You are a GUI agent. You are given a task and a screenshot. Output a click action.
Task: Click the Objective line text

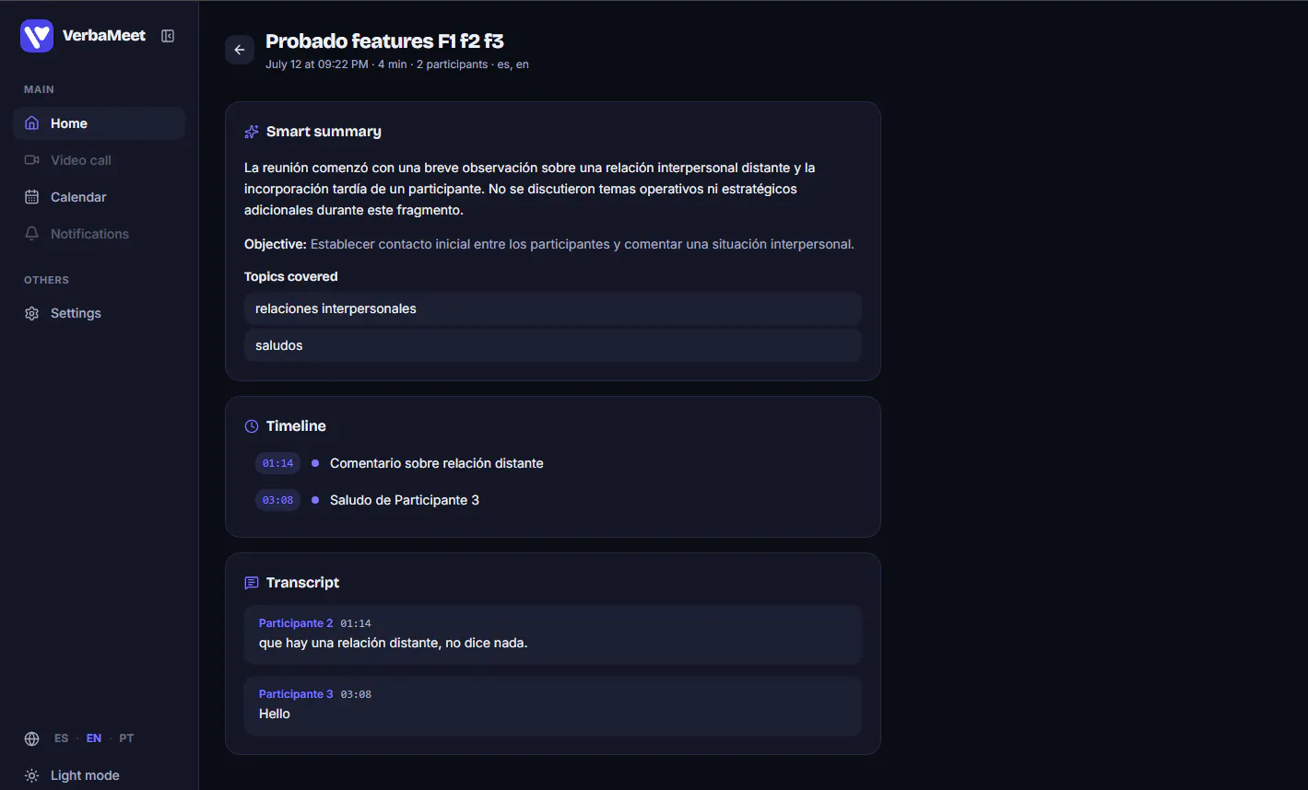pyautogui.click(x=549, y=244)
